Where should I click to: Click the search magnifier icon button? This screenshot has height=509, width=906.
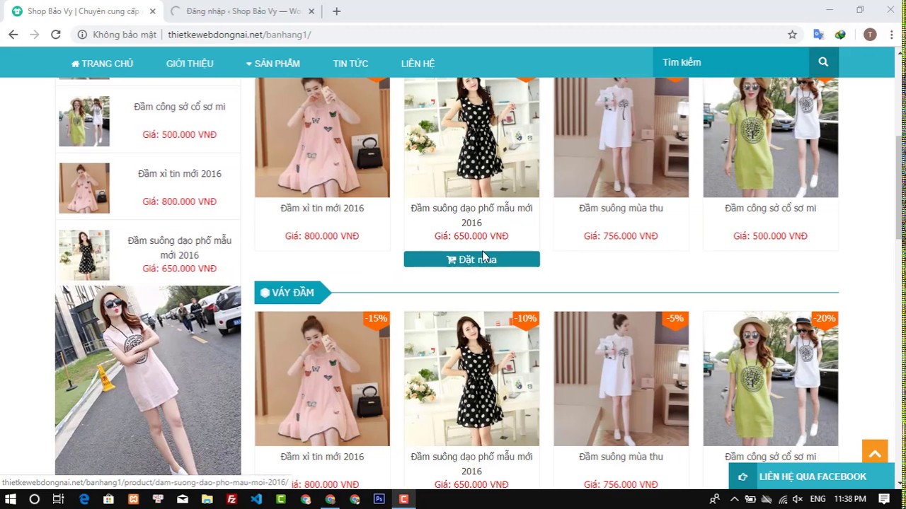823,62
